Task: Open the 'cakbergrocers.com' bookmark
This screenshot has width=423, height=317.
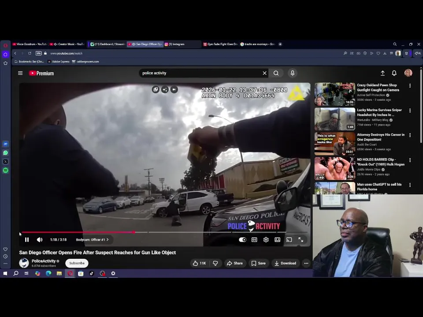Action: (85, 62)
